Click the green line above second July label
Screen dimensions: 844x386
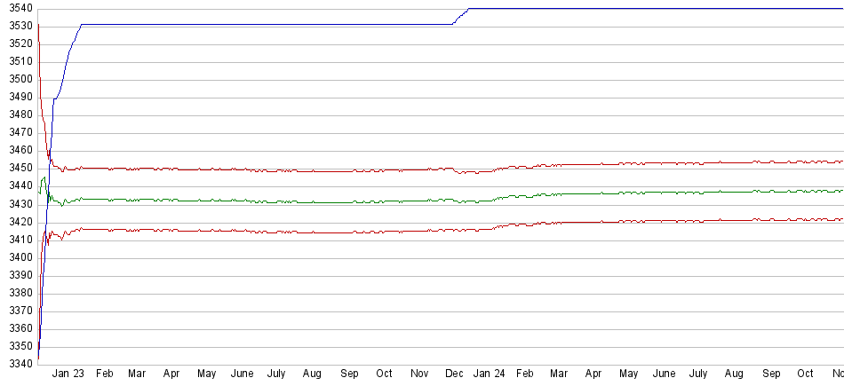pos(699,192)
